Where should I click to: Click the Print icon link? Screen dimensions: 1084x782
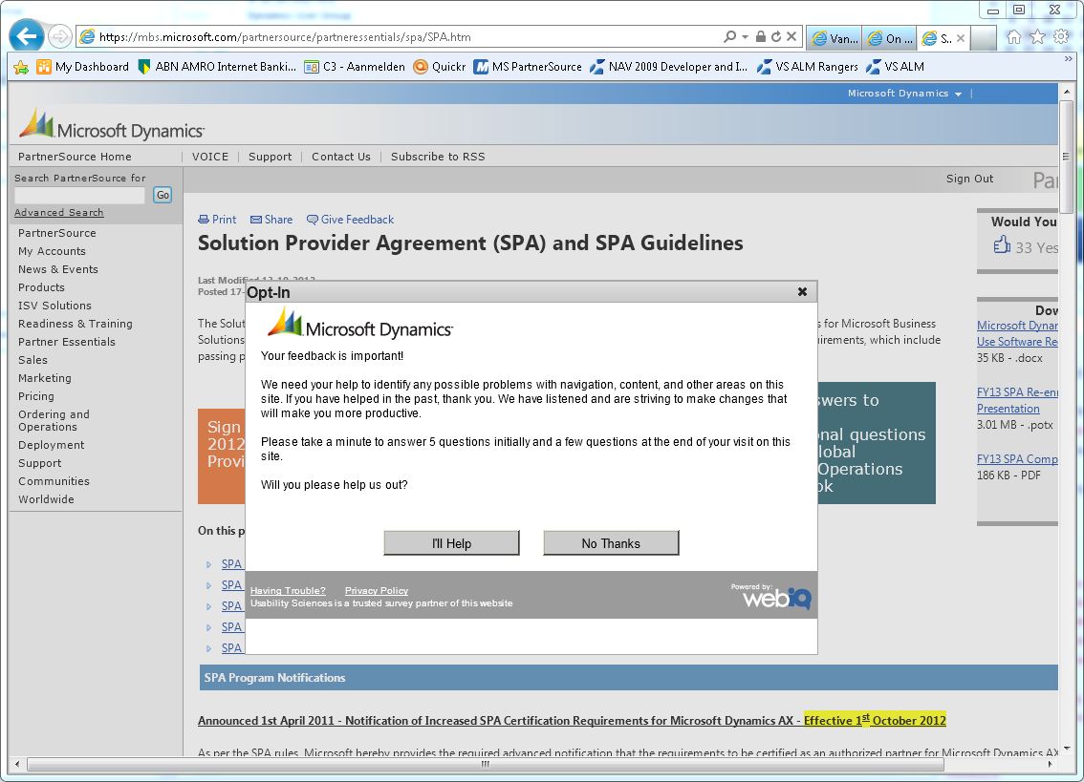tap(217, 220)
